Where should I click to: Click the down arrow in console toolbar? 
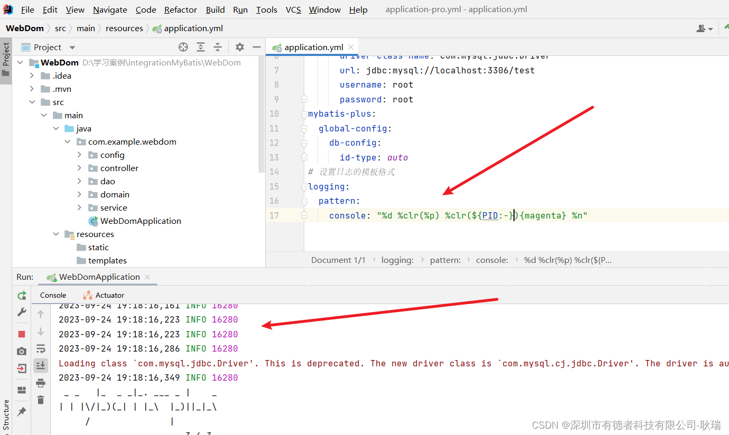click(41, 332)
